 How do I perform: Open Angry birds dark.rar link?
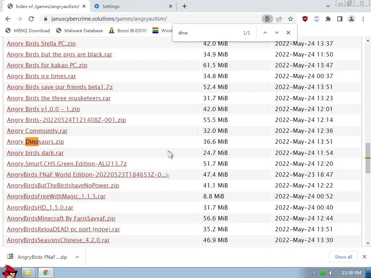click(35, 153)
